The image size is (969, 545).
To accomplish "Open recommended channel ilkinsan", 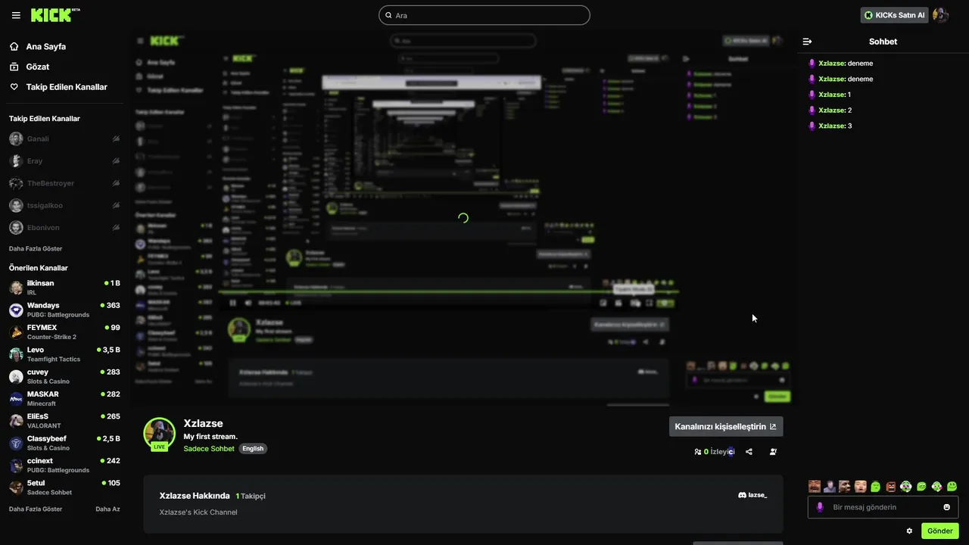I will coord(64,288).
